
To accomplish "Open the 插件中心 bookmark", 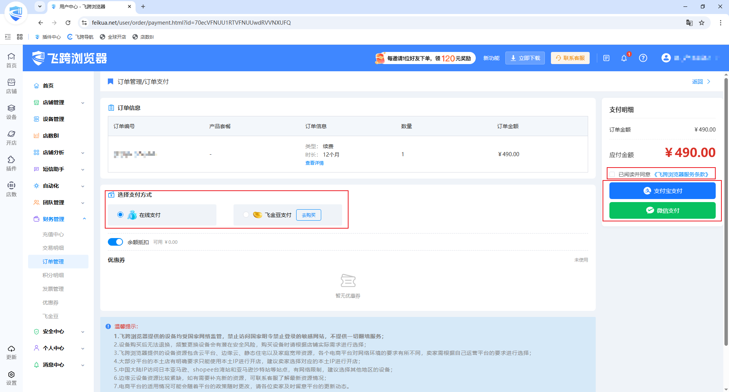I will point(48,37).
